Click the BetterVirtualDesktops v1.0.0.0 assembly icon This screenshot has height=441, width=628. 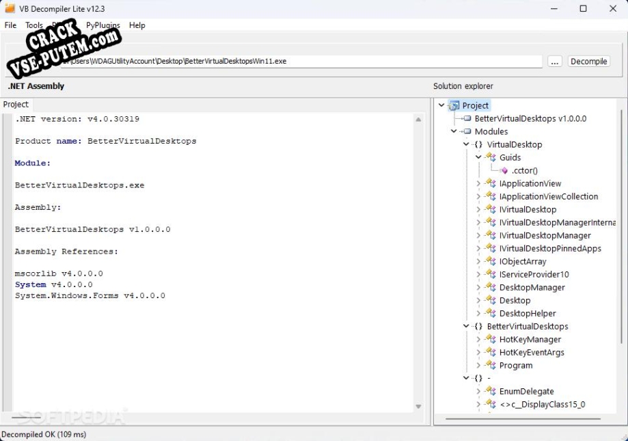(467, 118)
